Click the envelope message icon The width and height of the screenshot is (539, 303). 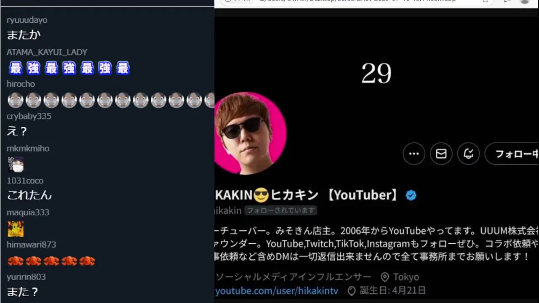click(x=441, y=154)
